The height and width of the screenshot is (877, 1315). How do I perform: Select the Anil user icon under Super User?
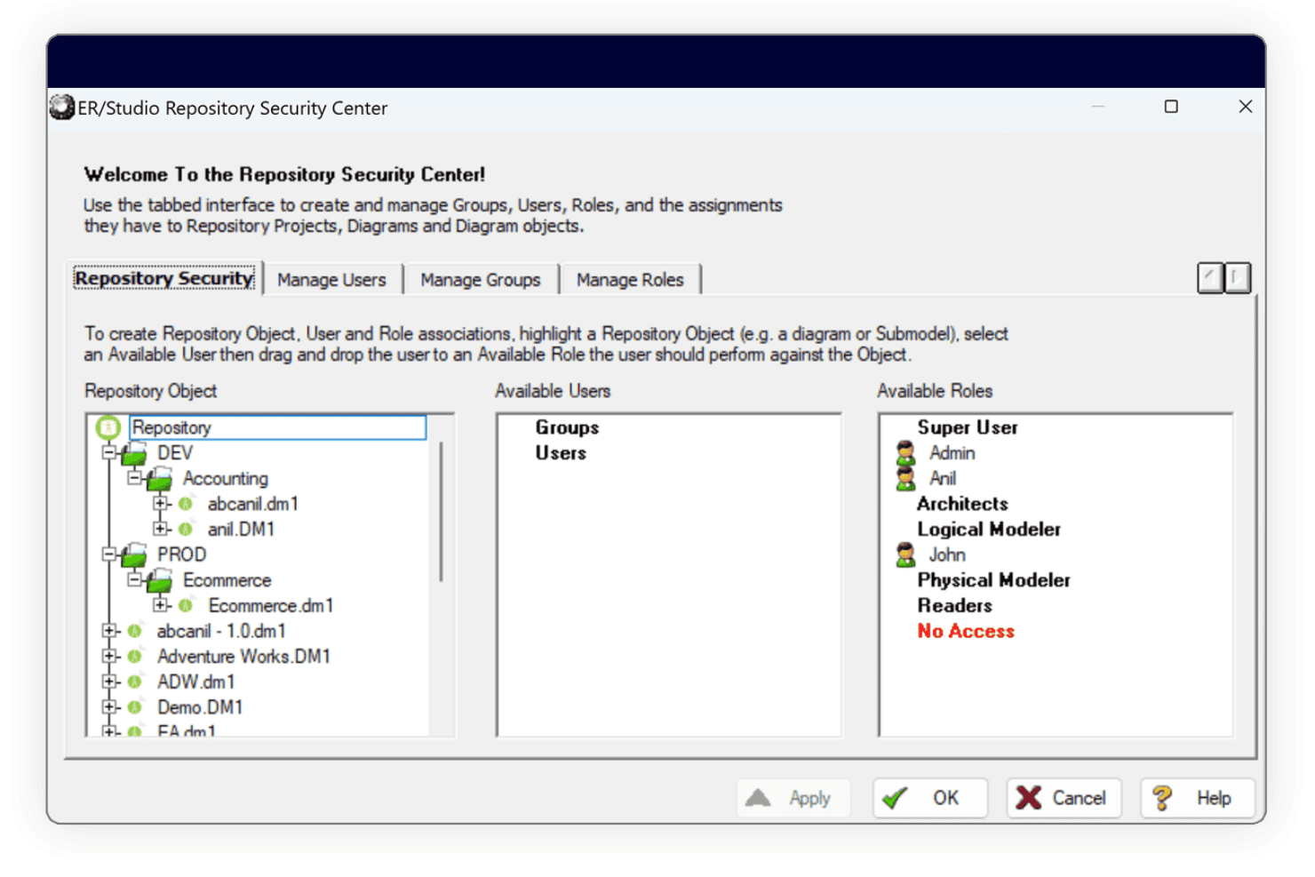pyautogui.click(x=905, y=479)
